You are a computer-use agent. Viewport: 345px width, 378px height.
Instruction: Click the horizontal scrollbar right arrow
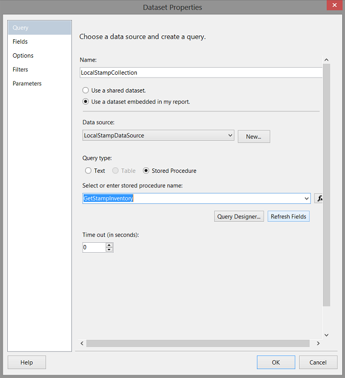[x=318, y=343]
